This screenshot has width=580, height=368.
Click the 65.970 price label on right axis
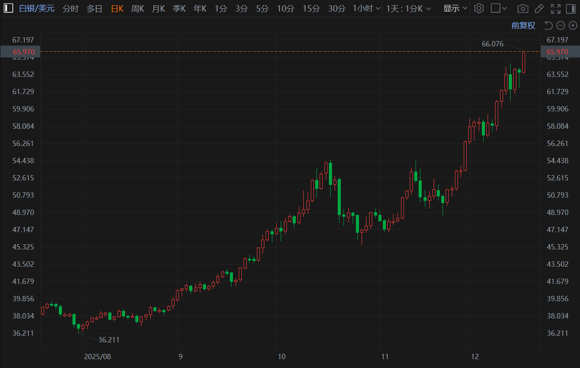[557, 52]
